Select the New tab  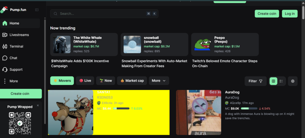[105, 81]
